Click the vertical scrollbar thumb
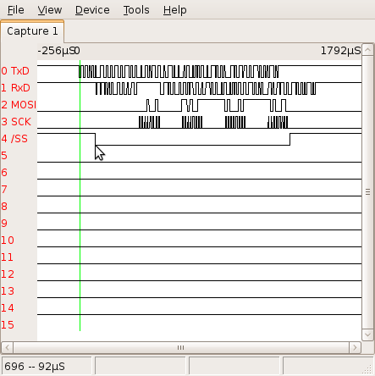This screenshot has width=375, height=376. coord(367,192)
